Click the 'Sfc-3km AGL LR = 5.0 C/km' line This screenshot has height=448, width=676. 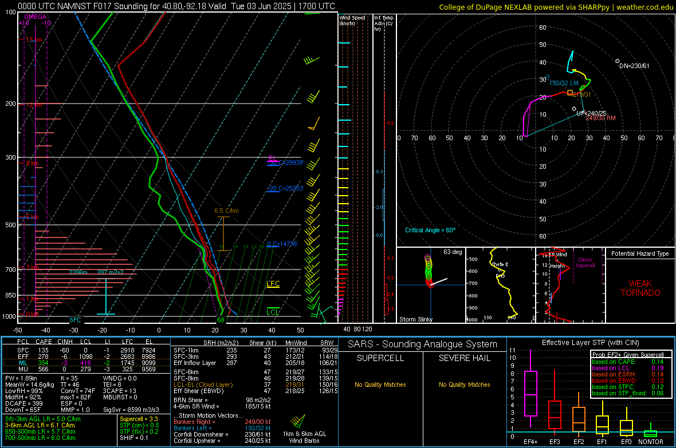point(43,419)
